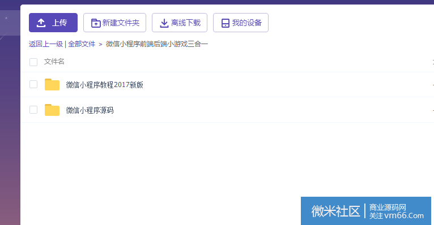This screenshot has width=434, height=225.
Task: Open 离线下载 offline download
Action: click(x=180, y=23)
